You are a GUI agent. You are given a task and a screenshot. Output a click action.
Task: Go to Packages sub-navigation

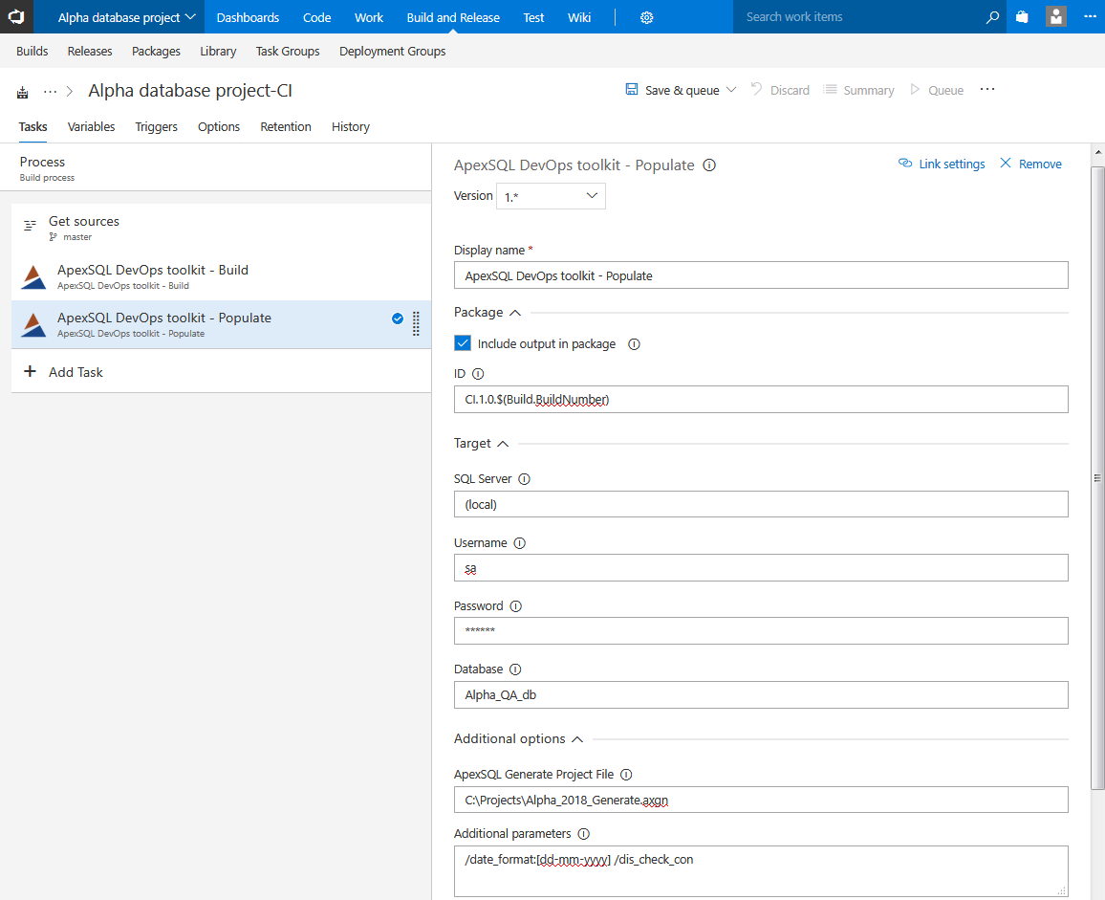pyautogui.click(x=156, y=52)
